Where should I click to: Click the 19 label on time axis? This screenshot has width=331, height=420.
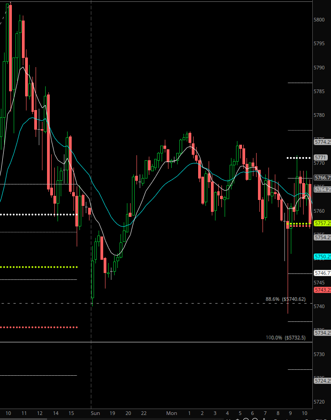point(112,413)
